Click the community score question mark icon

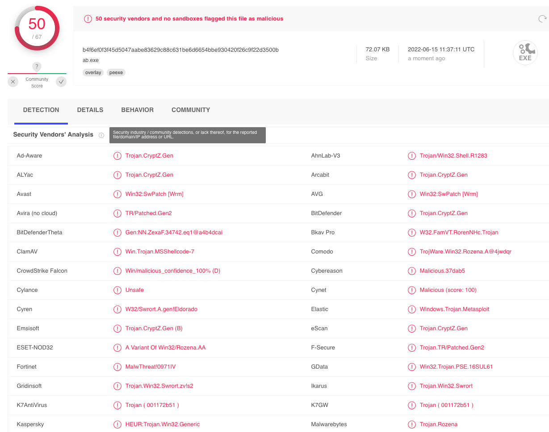click(37, 66)
